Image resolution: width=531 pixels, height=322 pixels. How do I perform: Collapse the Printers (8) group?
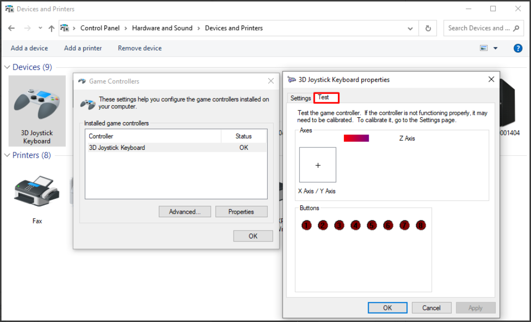(x=7, y=155)
